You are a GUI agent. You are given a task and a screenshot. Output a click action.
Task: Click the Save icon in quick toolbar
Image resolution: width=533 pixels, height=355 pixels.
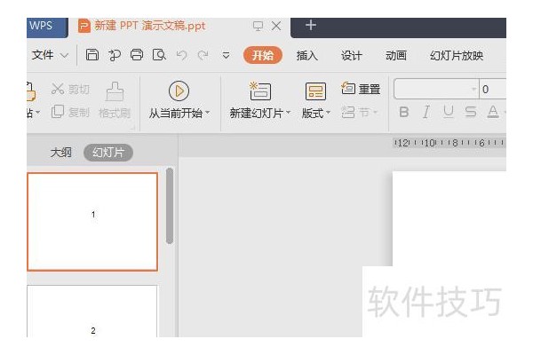click(92, 55)
